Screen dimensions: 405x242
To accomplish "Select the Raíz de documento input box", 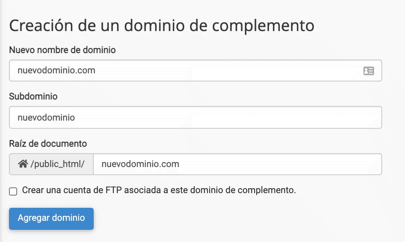I will [x=237, y=164].
